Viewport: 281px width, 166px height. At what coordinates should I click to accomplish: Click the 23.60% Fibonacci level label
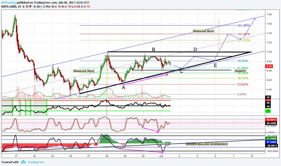(x=243, y=84)
